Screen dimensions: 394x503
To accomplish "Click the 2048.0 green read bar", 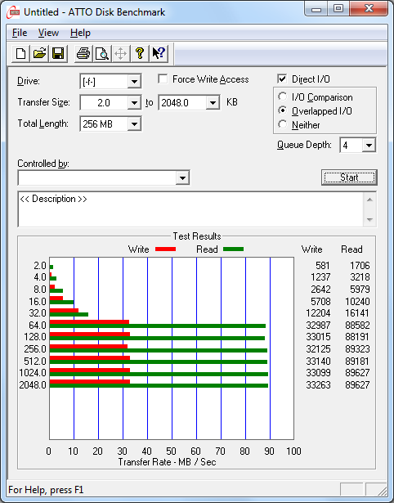I will (159, 385).
